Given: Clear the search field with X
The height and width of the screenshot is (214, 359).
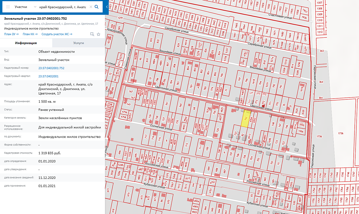Looking at the screenshot, I should coord(91,7).
